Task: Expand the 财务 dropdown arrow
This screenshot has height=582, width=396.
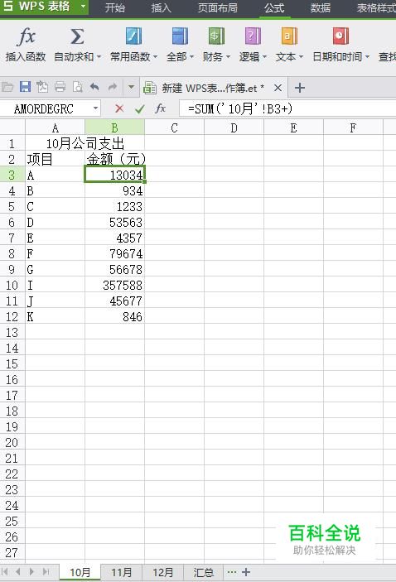Action: click(228, 57)
